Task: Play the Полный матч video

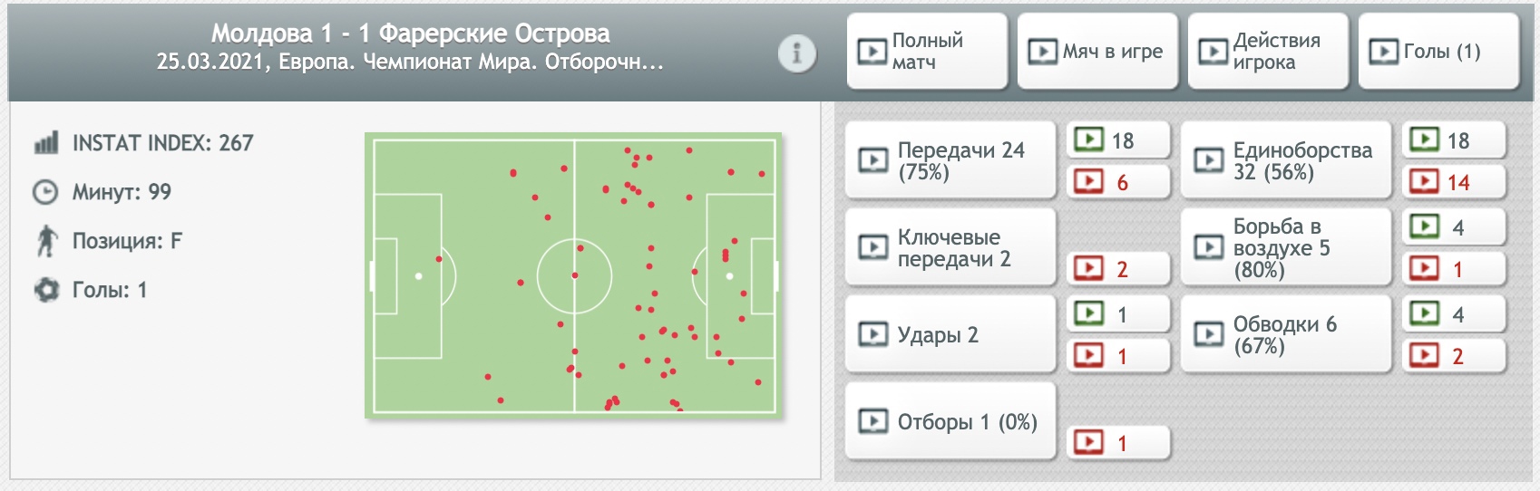Action: [x=927, y=51]
